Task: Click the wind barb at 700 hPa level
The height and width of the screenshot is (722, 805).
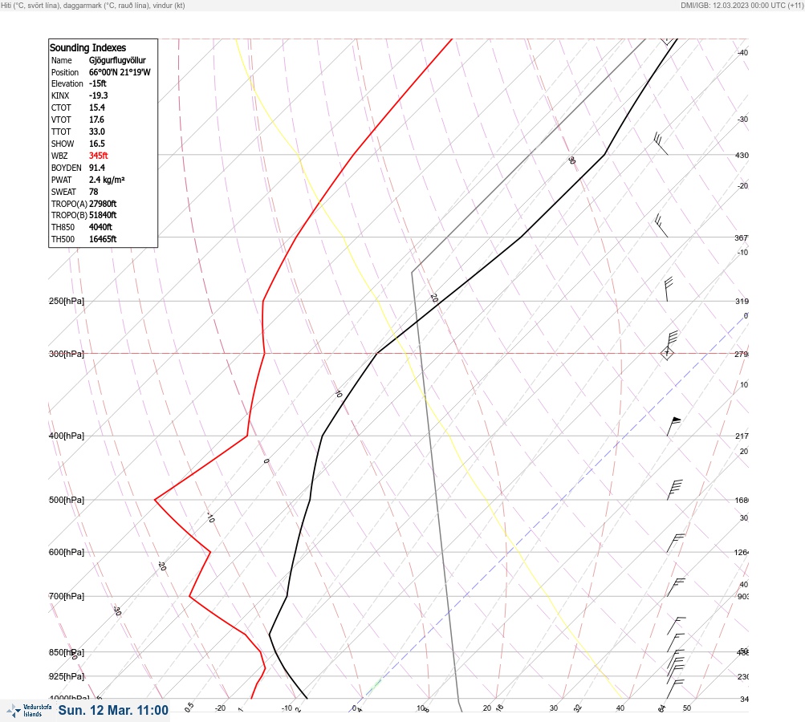Action: pos(676,587)
